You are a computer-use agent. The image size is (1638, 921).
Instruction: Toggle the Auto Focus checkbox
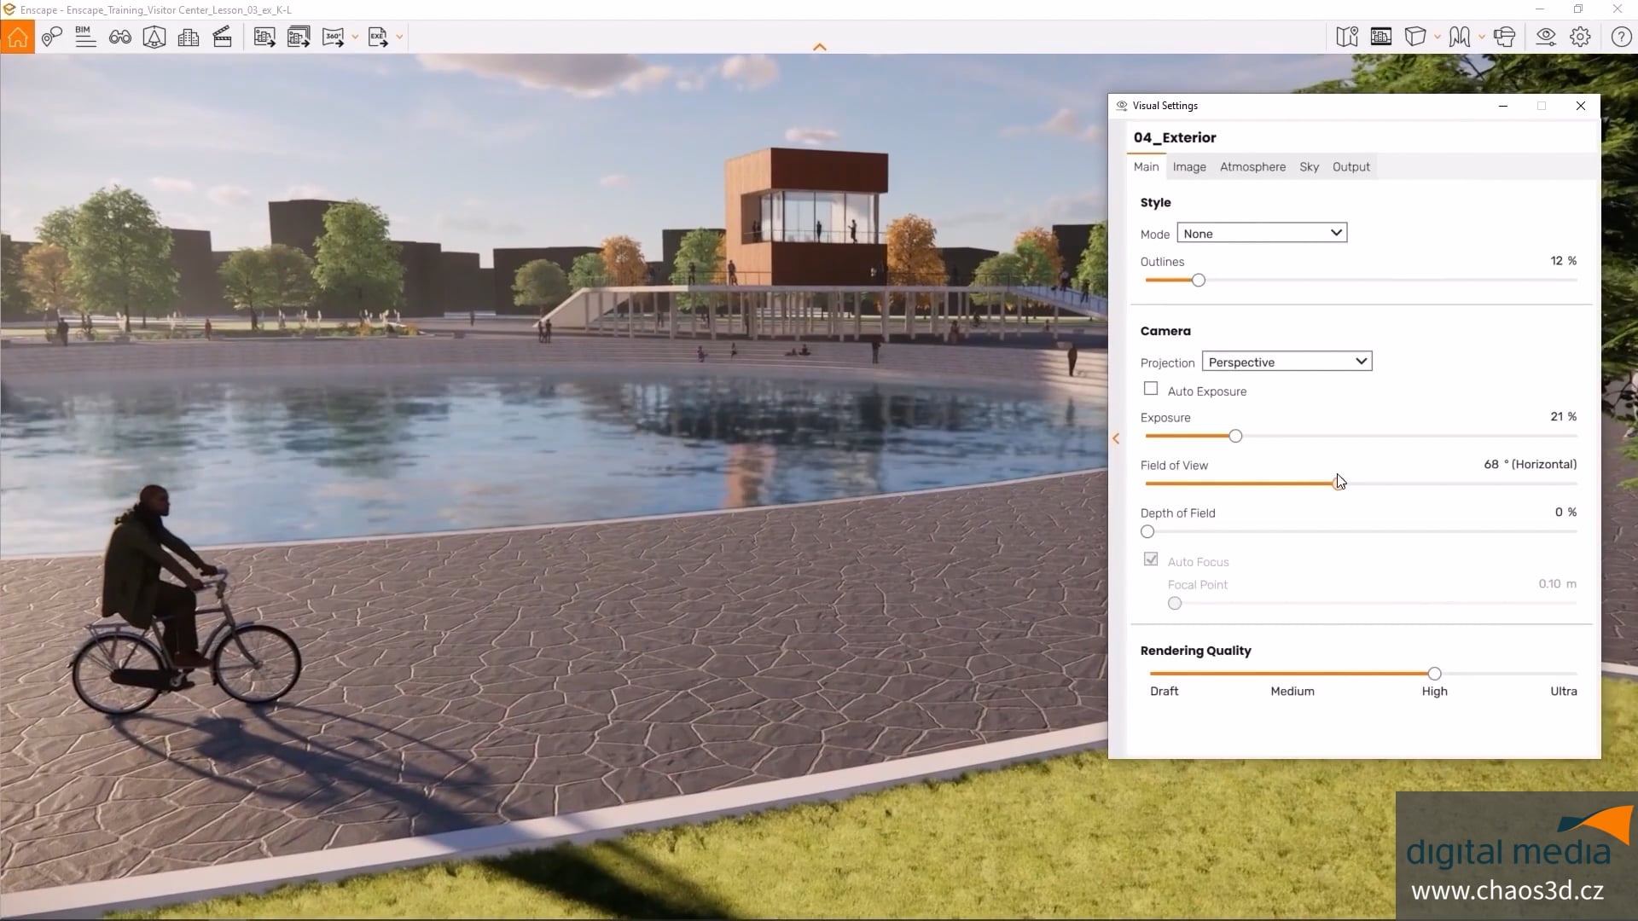point(1151,560)
